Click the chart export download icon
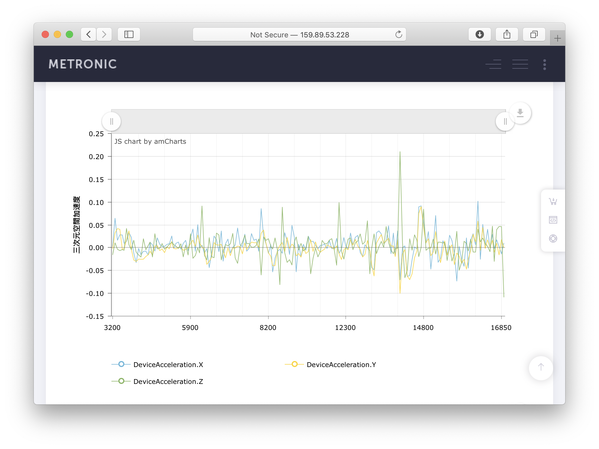This screenshot has height=449, width=599. pos(520,113)
